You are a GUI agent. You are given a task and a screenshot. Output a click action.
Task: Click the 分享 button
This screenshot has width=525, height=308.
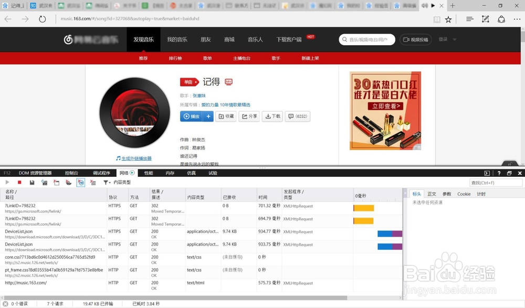(x=249, y=116)
